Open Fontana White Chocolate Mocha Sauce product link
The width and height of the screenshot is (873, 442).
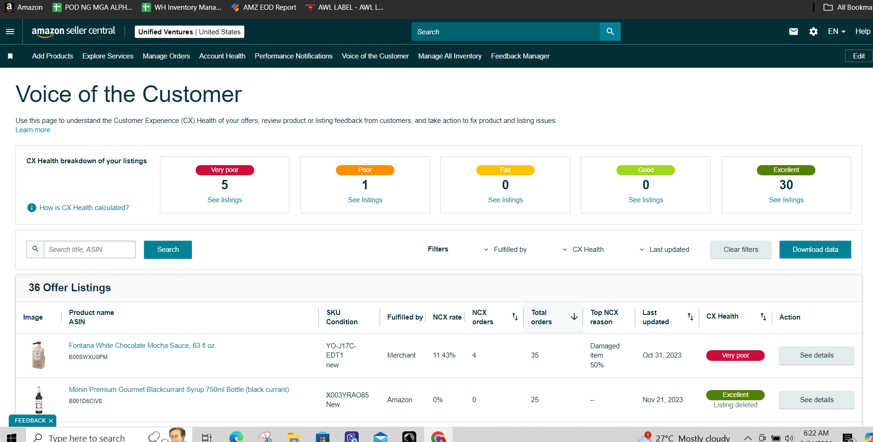[142, 346]
